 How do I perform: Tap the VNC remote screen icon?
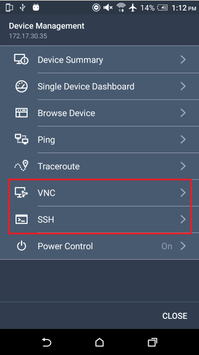click(x=22, y=192)
